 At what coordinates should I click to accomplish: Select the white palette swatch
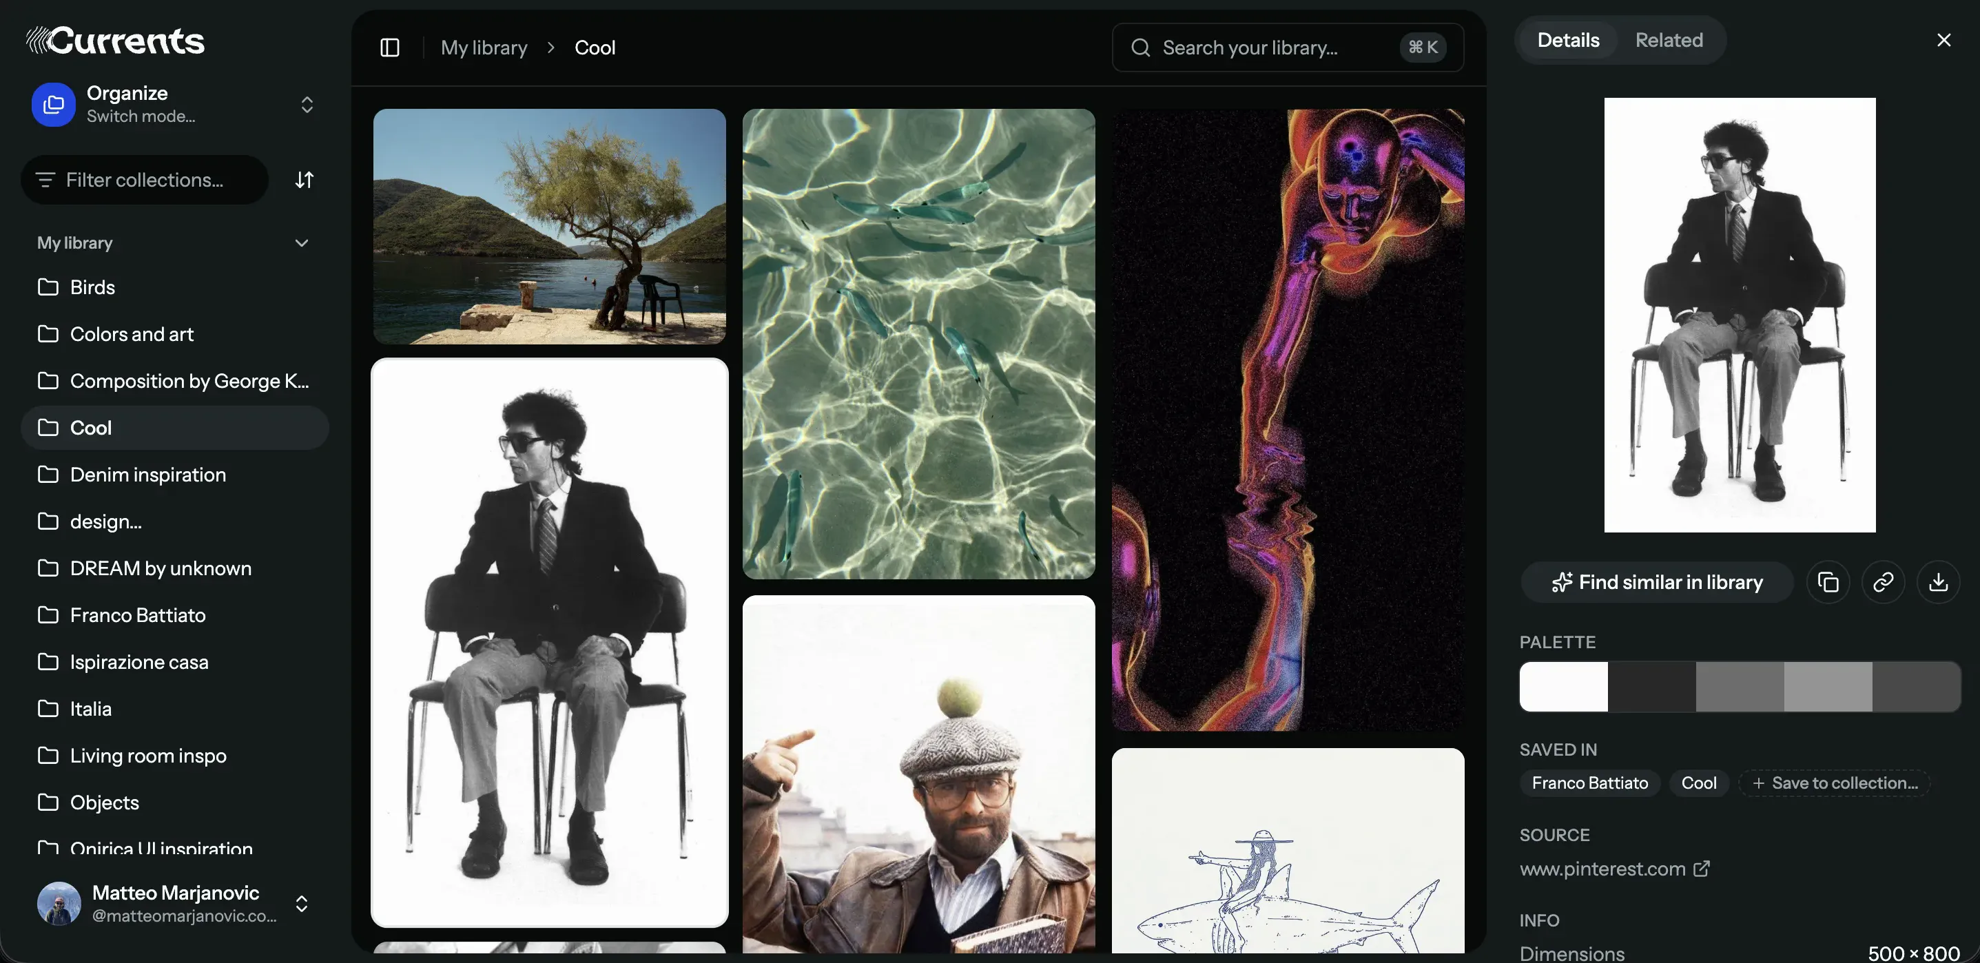tap(1563, 686)
